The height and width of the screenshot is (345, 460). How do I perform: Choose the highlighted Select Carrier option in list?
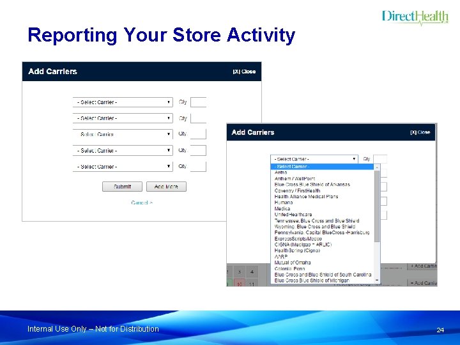click(322, 167)
